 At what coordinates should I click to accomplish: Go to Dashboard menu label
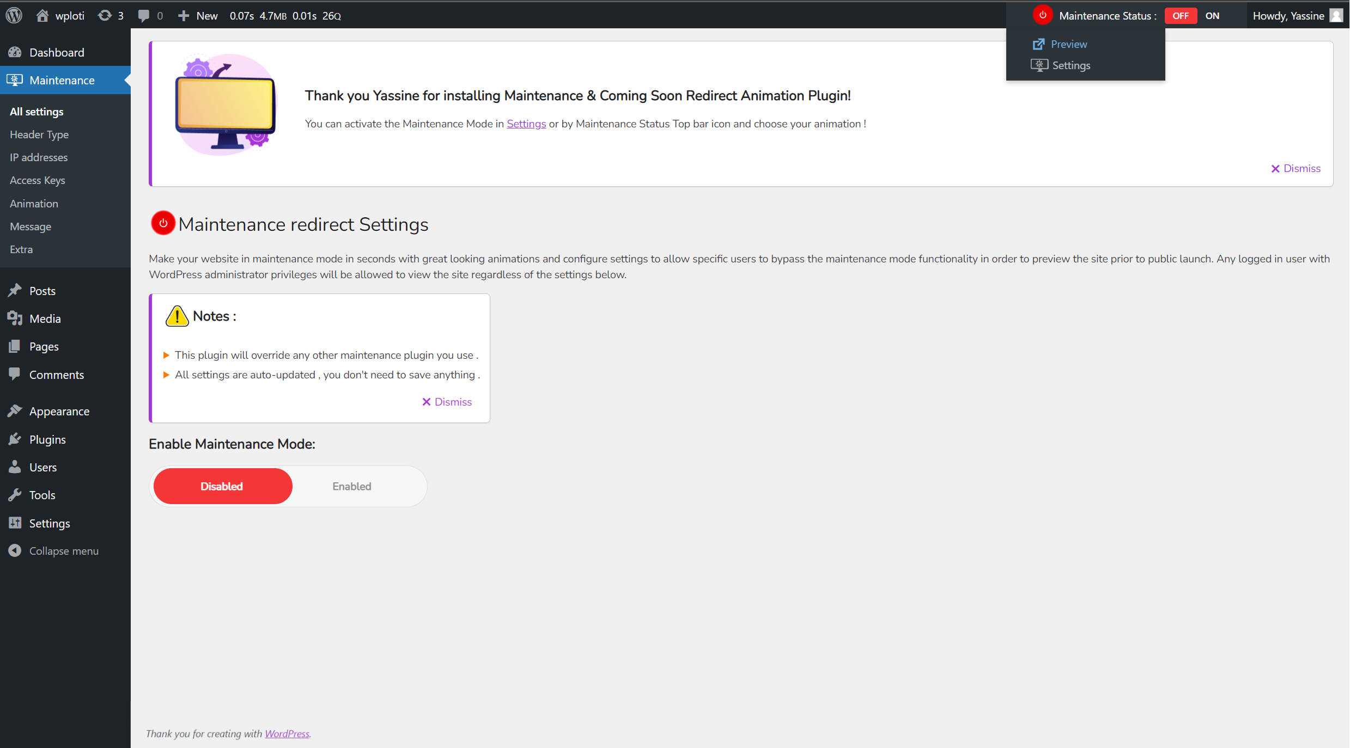pos(57,52)
